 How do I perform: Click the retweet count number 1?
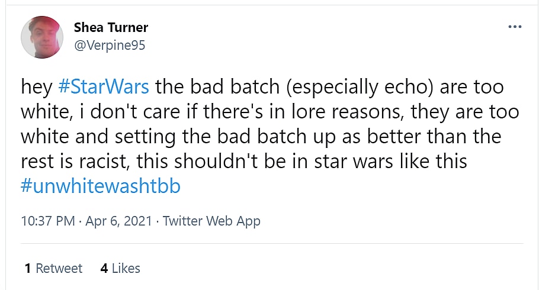click(x=28, y=268)
